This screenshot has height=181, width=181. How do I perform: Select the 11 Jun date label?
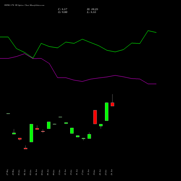60,172
